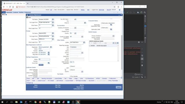
Task: Open calendar for Reg Date
Action: pyautogui.click(x=49, y=54)
